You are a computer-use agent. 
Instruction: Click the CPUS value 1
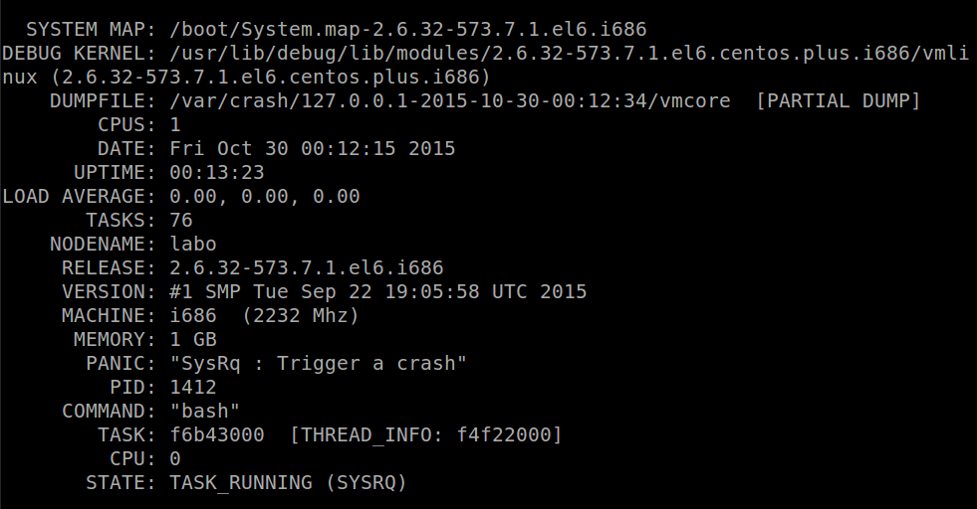tap(175, 124)
